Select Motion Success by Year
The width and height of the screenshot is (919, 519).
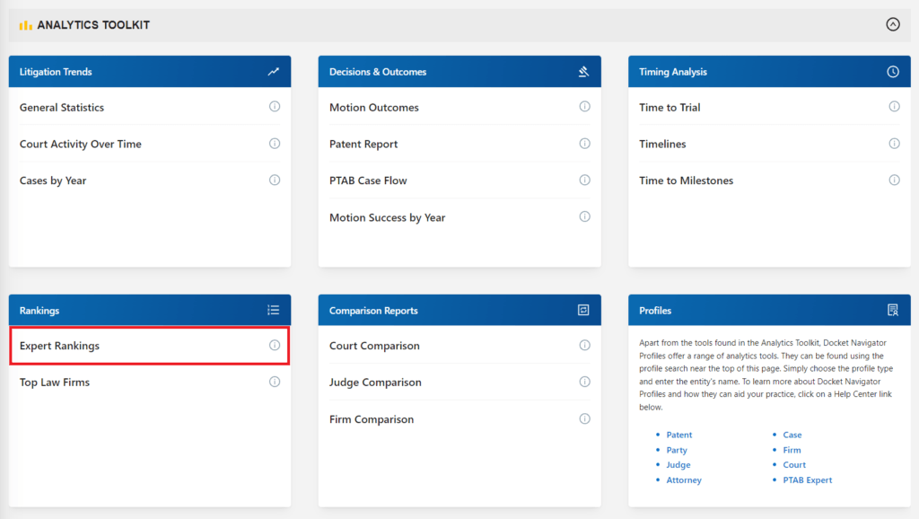pyautogui.click(x=387, y=217)
